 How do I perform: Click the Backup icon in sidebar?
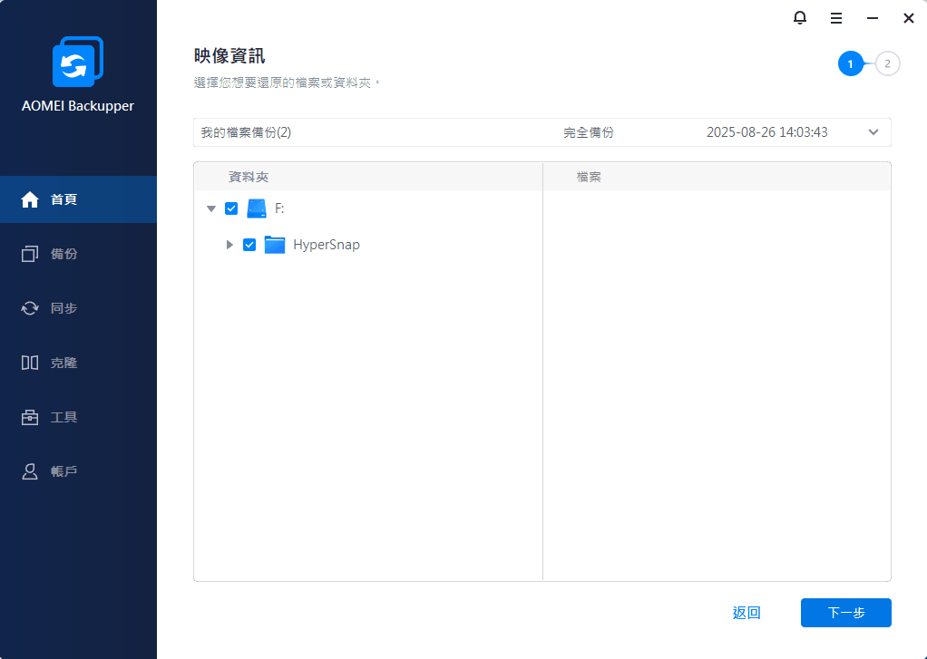pos(30,254)
